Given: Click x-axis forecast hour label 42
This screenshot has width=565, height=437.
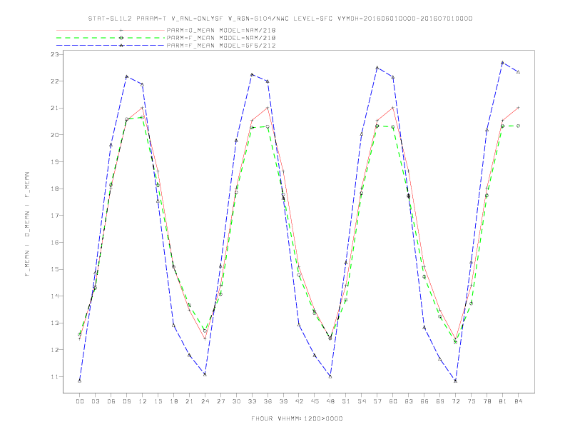Looking at the screenshot, I should point(299,401).
